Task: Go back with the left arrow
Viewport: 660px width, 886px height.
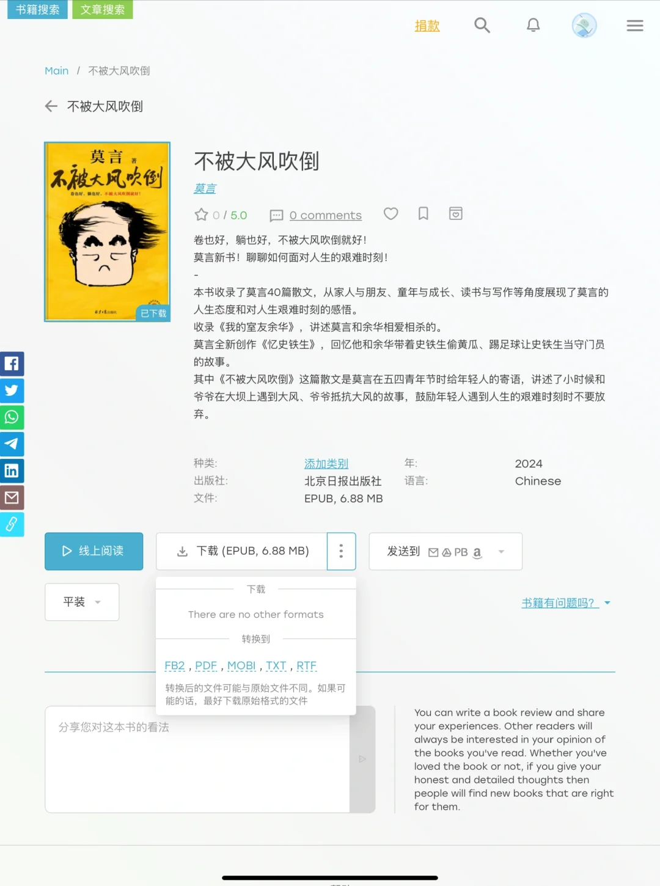Action: [51, 106]
